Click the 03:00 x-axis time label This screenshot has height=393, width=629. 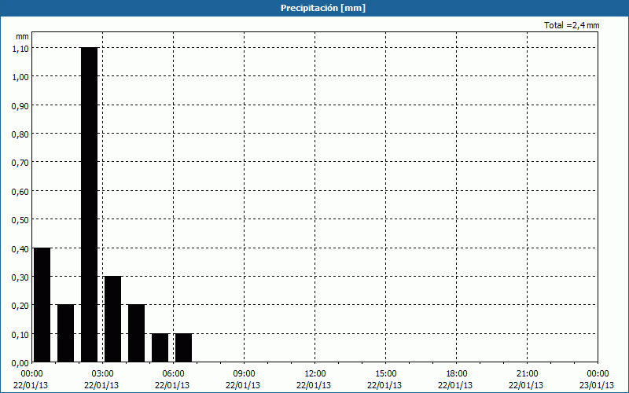pyautogui.click(x=103, y=374)
